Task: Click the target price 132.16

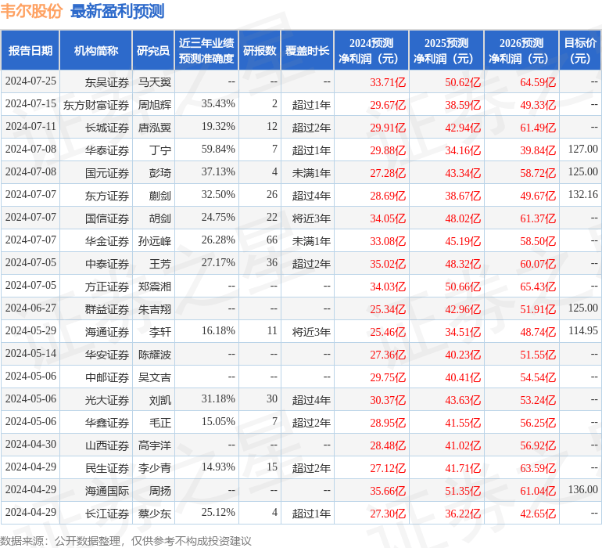Action: [x=582, y=195]
